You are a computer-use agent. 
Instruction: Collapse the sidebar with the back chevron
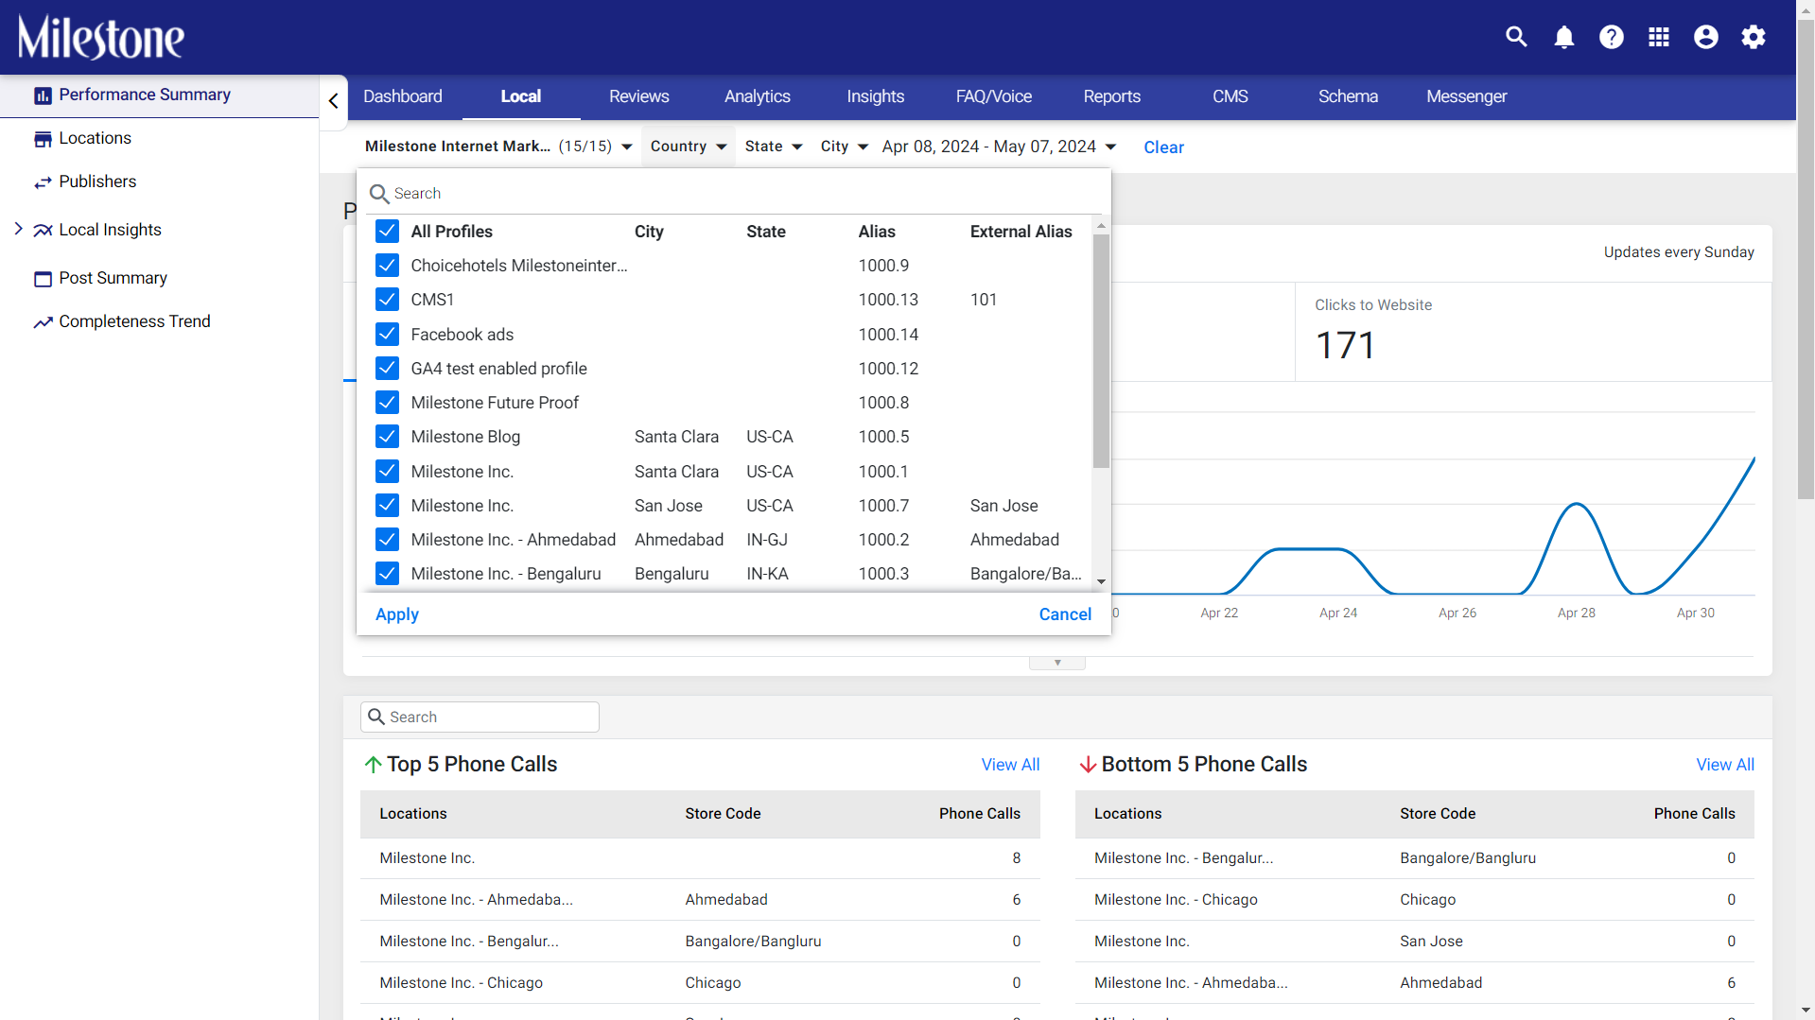(333, 100)
